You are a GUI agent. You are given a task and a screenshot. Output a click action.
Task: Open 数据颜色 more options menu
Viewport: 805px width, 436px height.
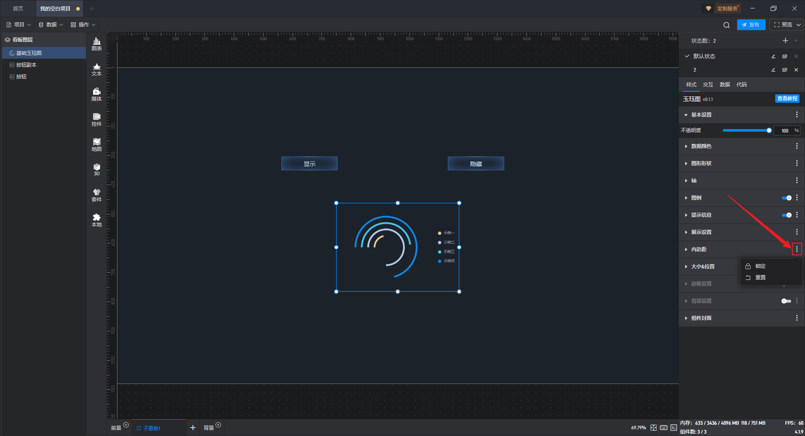point(797,146)
